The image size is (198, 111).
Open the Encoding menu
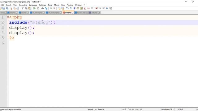pyautogui.click(x=23, y=5)
